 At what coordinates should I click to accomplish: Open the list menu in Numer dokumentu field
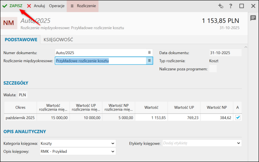149,52
